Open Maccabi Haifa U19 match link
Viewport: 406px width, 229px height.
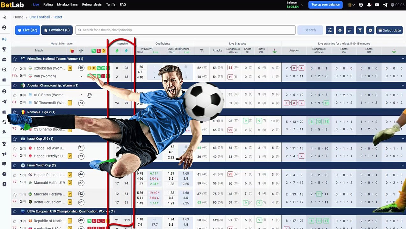[x=49, y=183]
